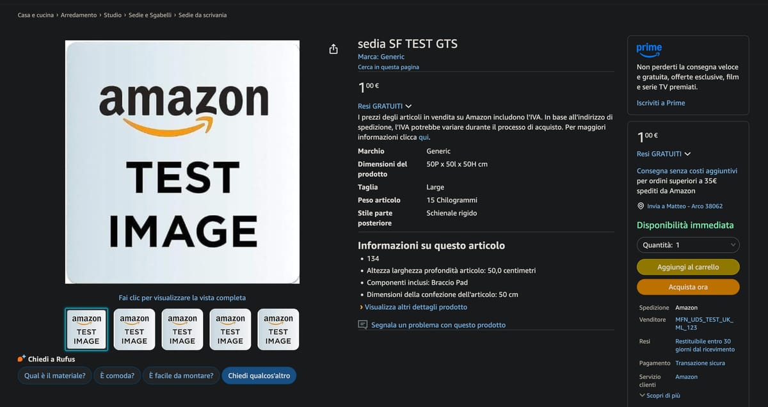Follow the Iscriviti a Prime link
Image resolution: width=768 pixels, height=407 pixels.
[x=660, y=103]
